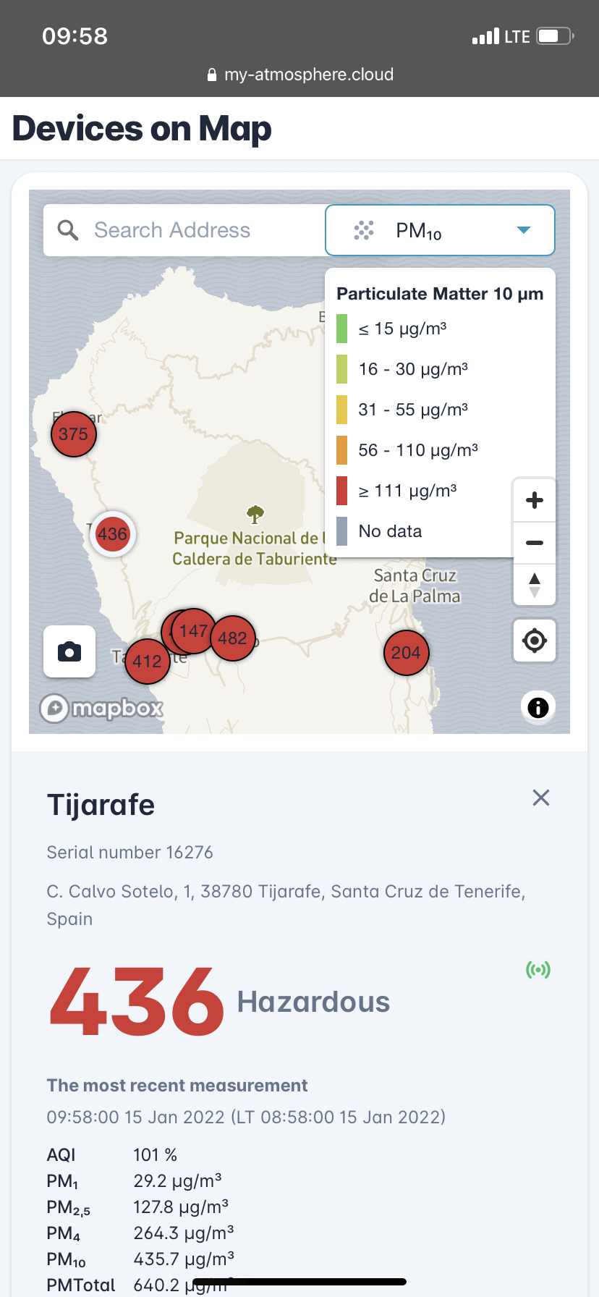Click the red ≥ 111 µg/m³ legend swatch

point(342,491)
